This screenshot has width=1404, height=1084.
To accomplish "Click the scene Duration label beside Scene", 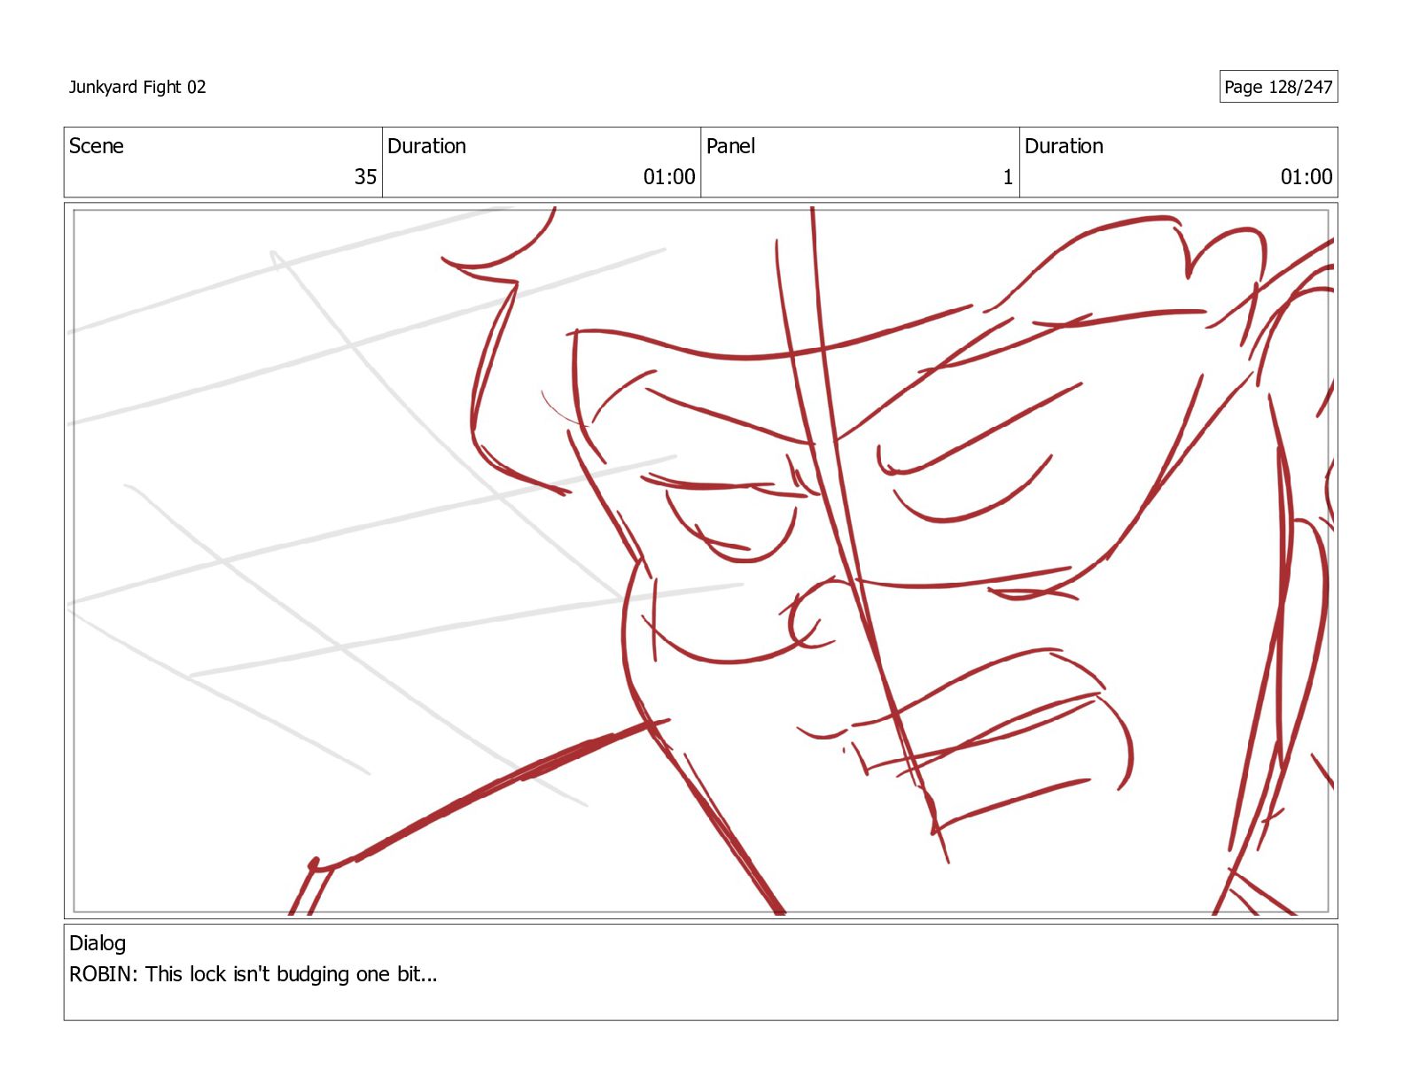I will [426, 146].
